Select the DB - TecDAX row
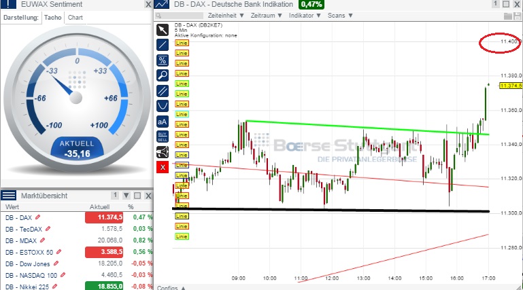 tap(77, 229)
